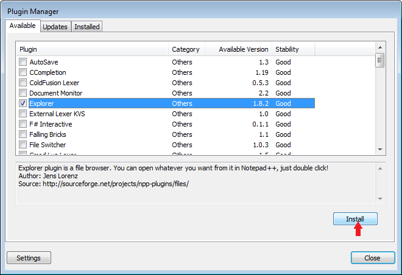Enable the CCompletion plugin checkbox

point(23,72)
